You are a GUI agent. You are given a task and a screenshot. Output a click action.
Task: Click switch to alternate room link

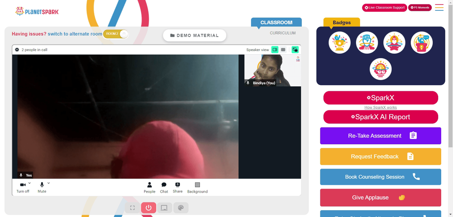click(75, 34)
